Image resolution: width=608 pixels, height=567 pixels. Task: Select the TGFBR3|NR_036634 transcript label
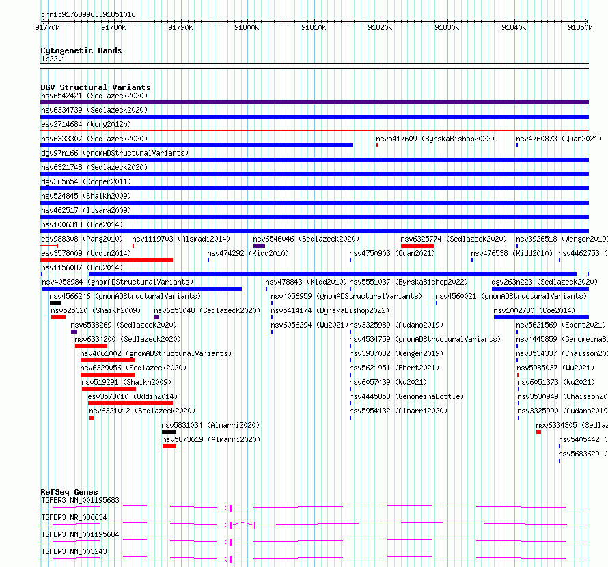click(74, 517)
